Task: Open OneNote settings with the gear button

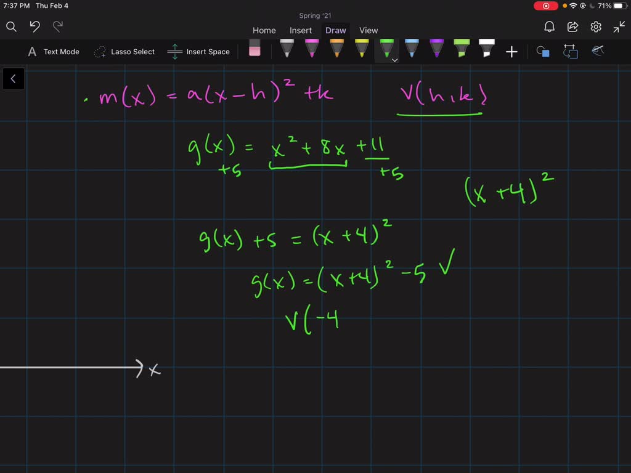Action: (595, 27)
